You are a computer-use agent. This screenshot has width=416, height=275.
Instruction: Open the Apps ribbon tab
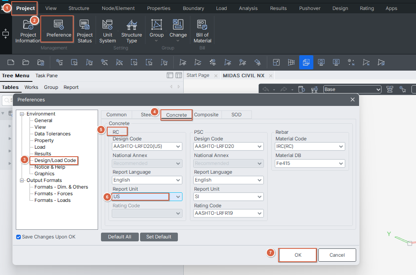tap(391, 8)
